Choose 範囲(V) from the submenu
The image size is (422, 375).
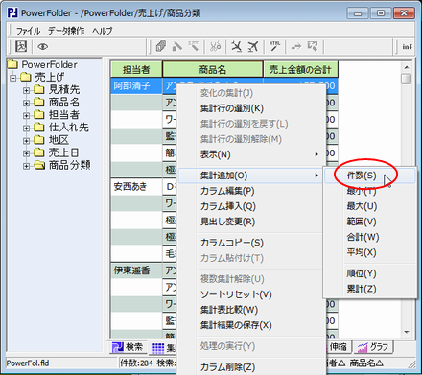[x=370, y=222]
